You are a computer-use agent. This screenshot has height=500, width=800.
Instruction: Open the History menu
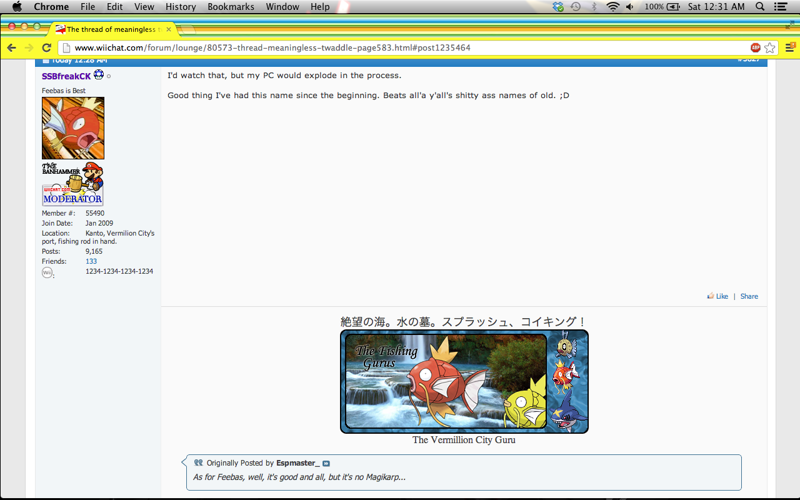(181, 7)
